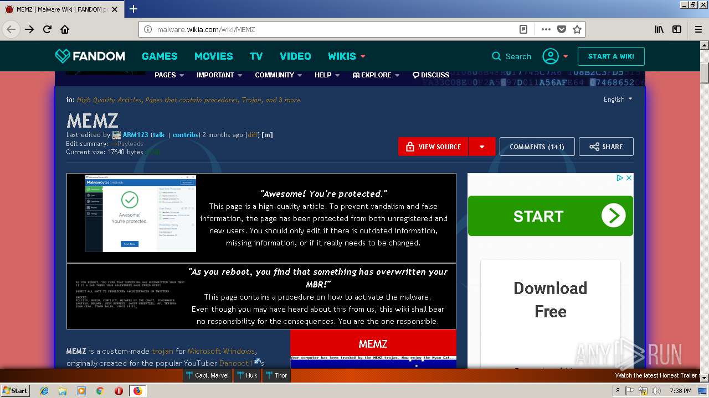Close the advertisement X icon
Viewport: 709px width, 398px height.
629,178
